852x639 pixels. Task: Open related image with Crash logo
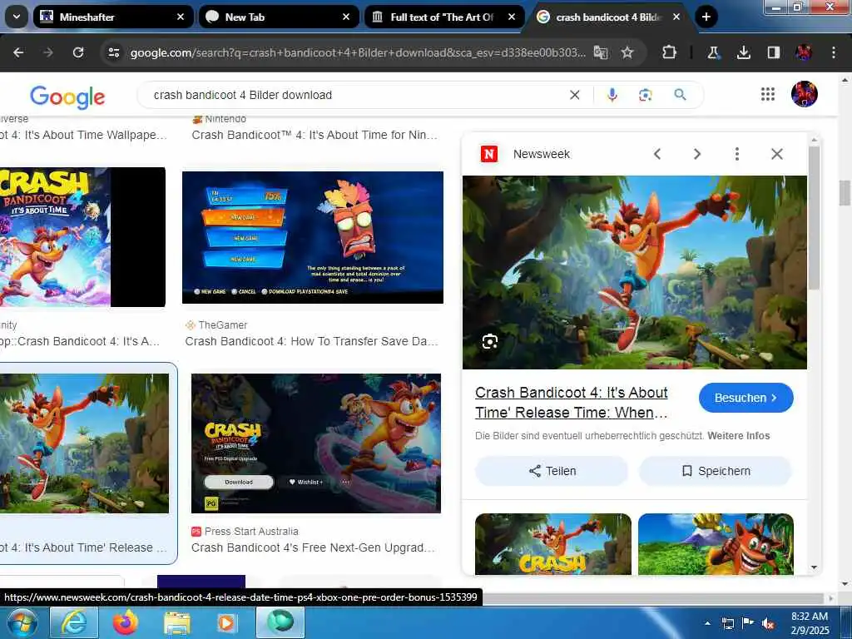point(553,544)
